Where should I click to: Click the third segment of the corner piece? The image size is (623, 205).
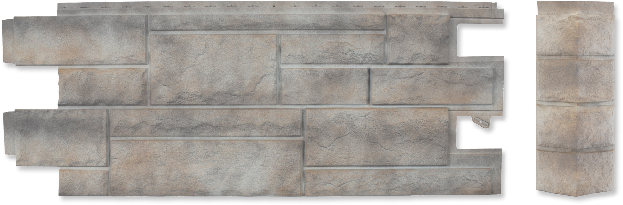[576, 125]
